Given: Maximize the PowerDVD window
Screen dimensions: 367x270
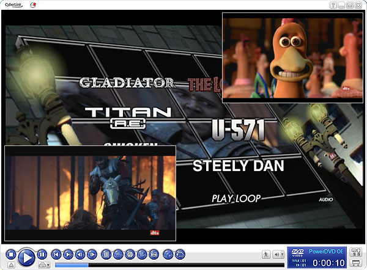Looking at the screenshot, I should pos(350,5).
